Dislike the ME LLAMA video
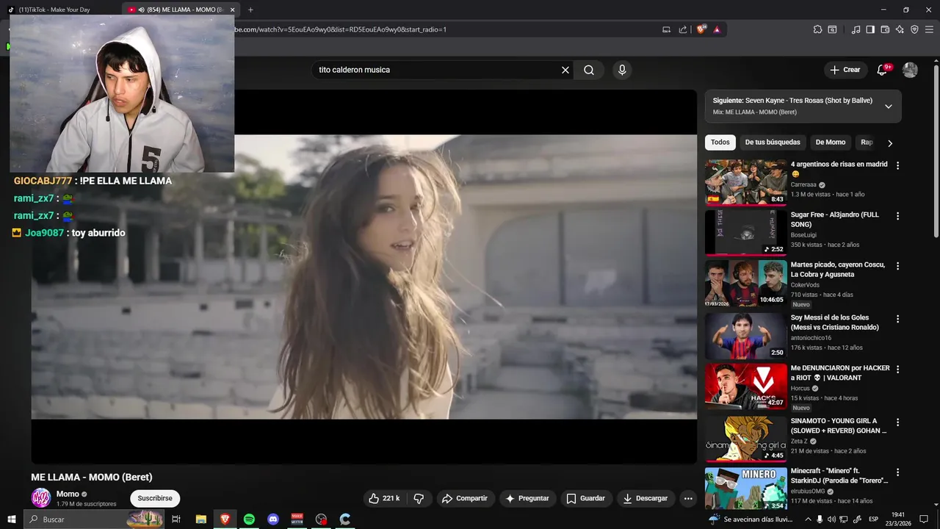The image size is (940, 529). [419, 498]
